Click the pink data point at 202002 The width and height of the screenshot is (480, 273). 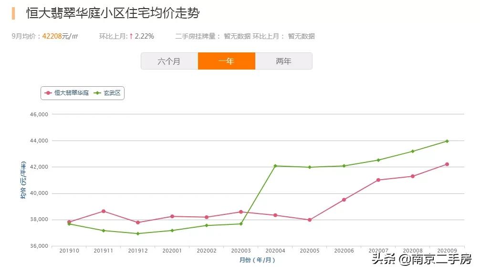click(x=206, y=217)
